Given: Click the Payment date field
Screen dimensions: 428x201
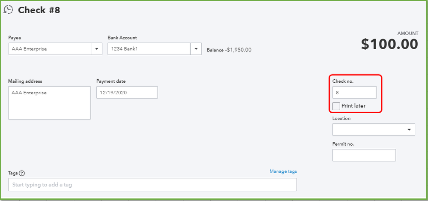Looking at the screenshot, I should [127, 93].
